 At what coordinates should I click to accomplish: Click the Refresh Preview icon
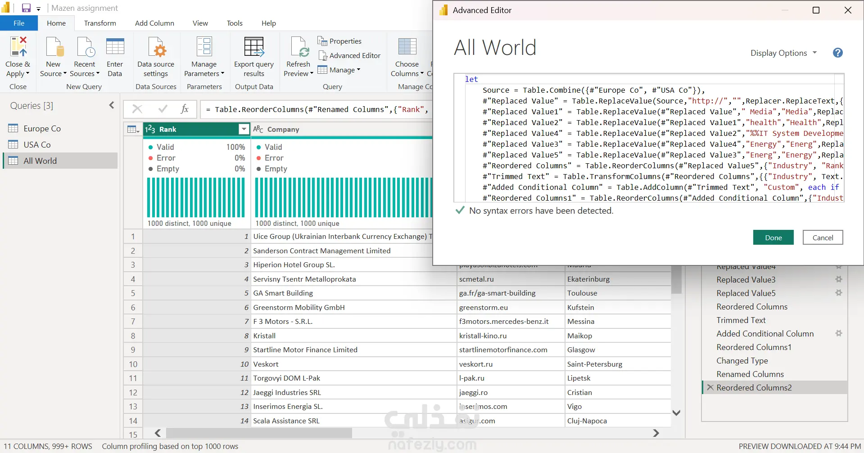[299, 47]
